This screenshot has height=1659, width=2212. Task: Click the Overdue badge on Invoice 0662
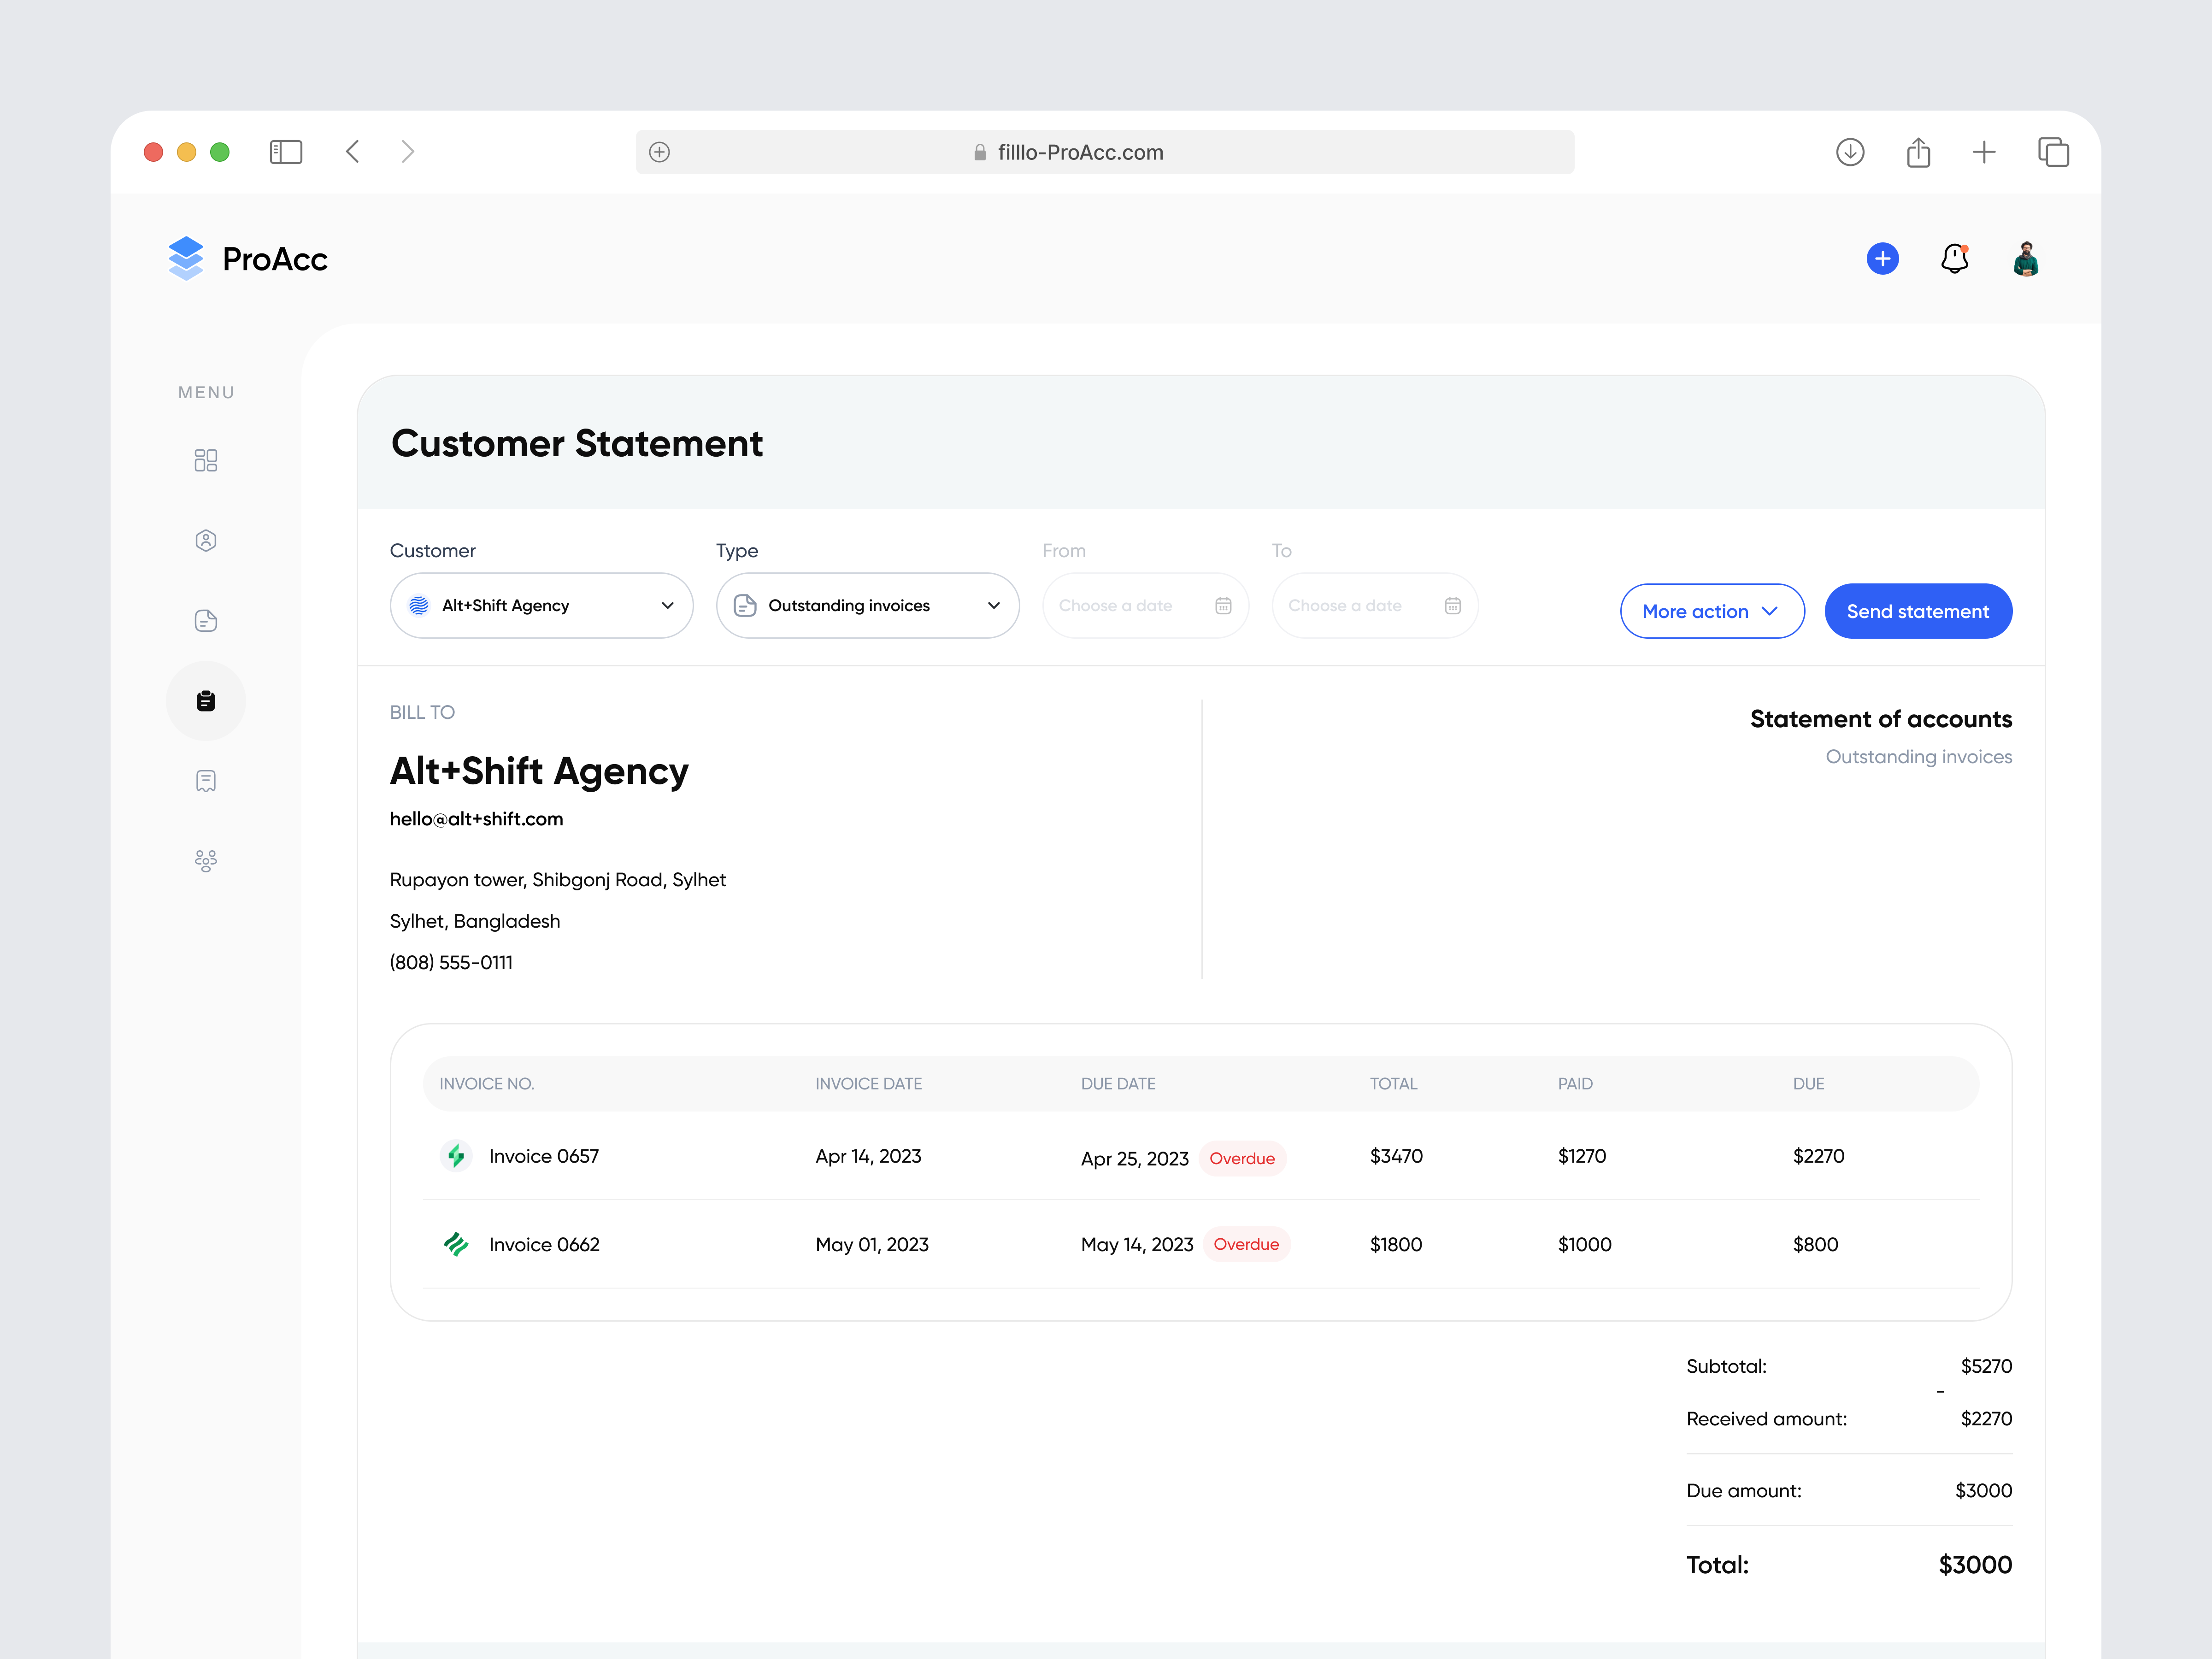[x=1246, y=1244]
